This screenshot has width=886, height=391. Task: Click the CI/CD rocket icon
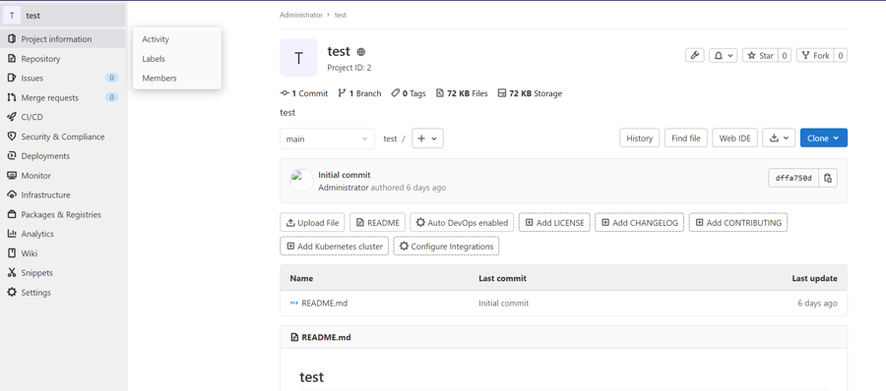click(11, 117)
